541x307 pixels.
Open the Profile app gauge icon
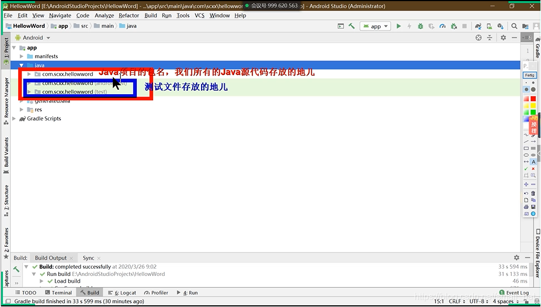click(x=442, y=26)
